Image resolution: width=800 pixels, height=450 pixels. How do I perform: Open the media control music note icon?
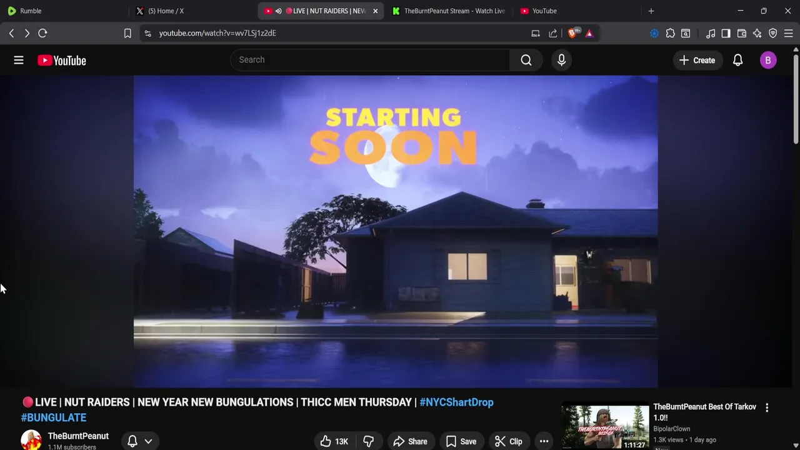pyautogui.click(x=711, y=33)
